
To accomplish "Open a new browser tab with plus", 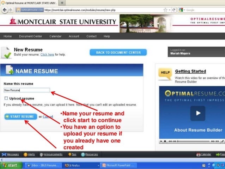I will click(62, 3).
